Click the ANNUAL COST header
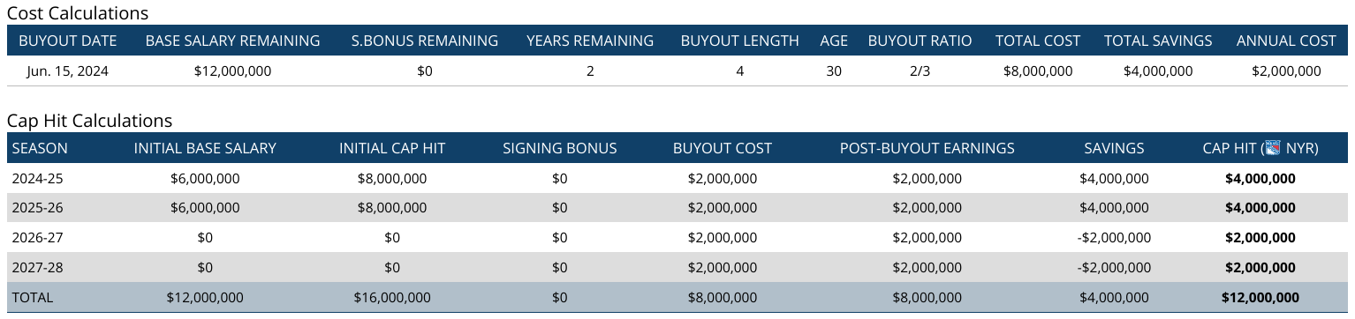This screenshot has width=1355, height=319. tap(1286, 41)
